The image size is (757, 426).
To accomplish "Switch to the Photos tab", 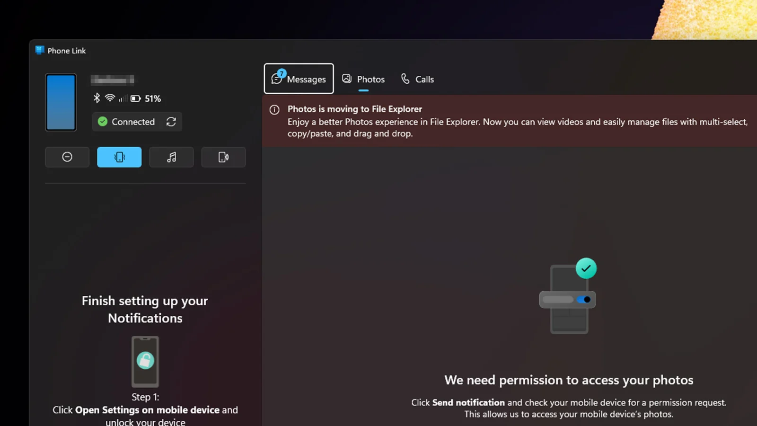I will point(363,79).
